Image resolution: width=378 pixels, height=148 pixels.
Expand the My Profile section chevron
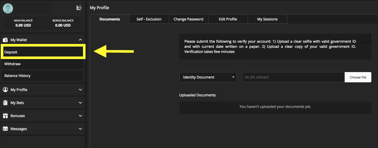[x=80, y=90]
